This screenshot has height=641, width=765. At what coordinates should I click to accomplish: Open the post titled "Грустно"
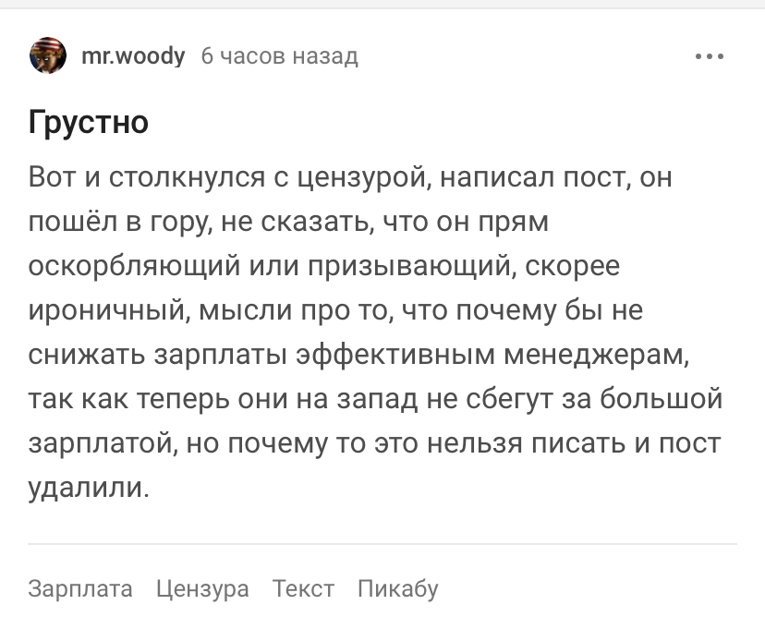click(89, 122)
